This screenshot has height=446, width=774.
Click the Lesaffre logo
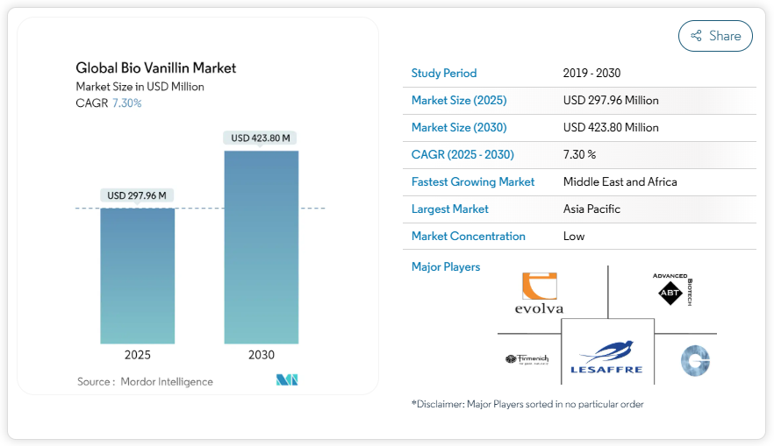[x=606, y=357]
